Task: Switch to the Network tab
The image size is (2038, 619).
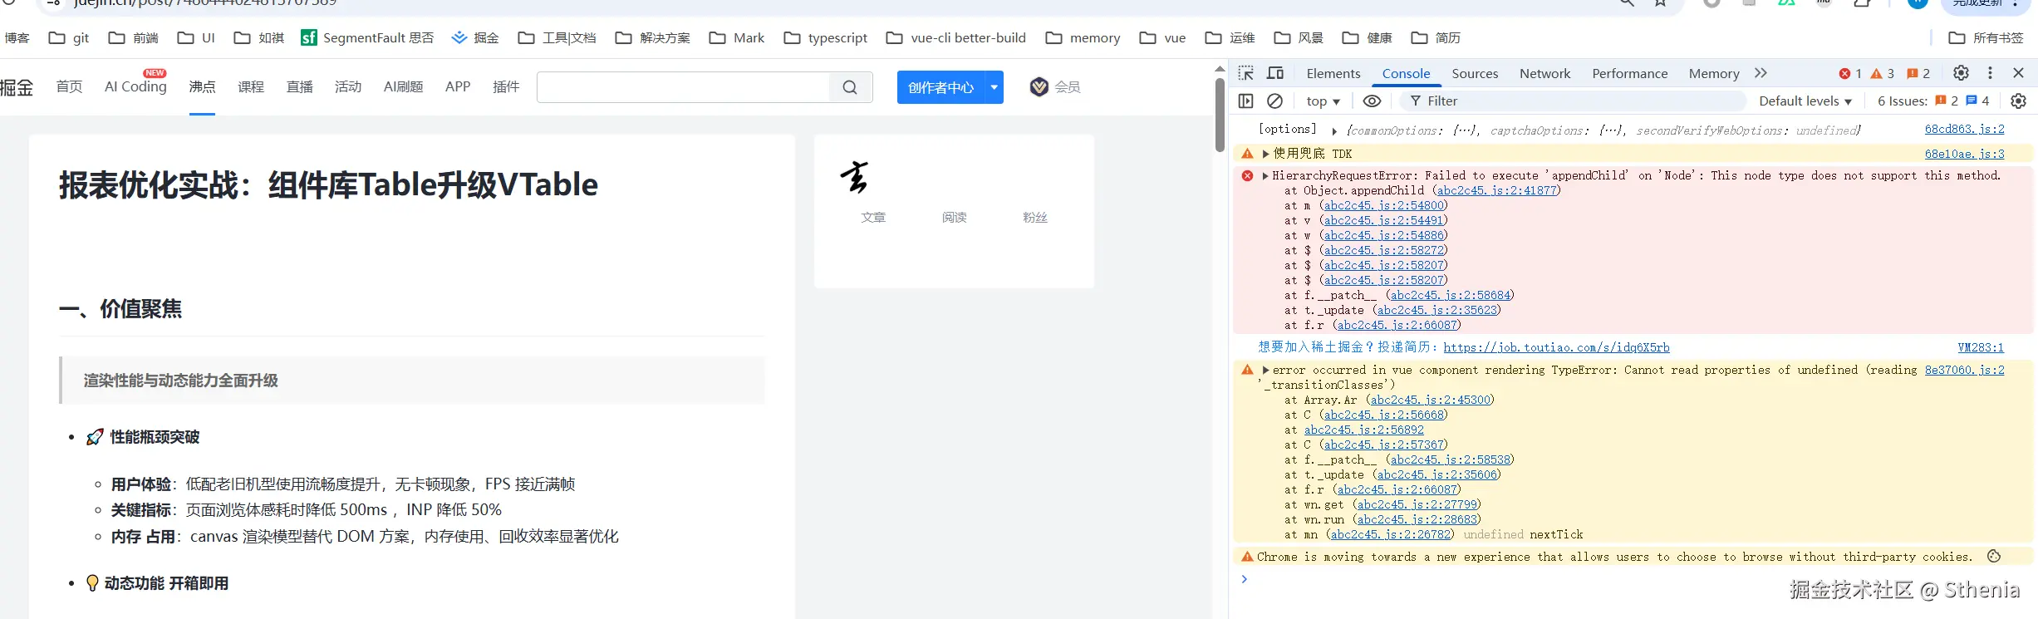Action: point(1544,73)
